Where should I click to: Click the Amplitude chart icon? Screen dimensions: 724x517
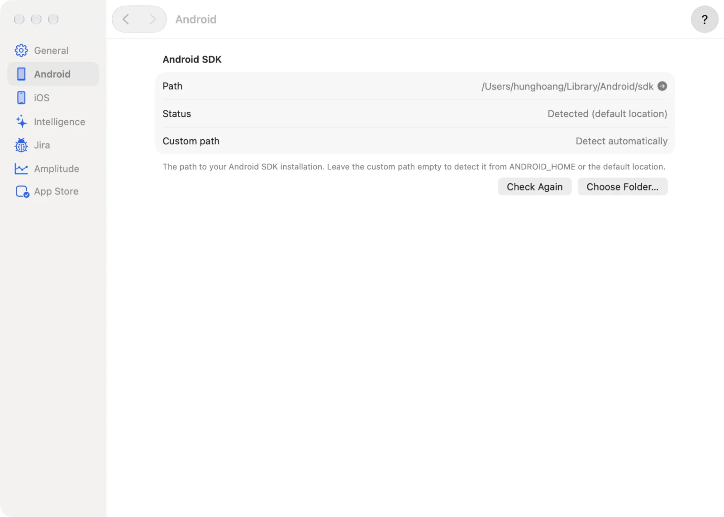21,169
